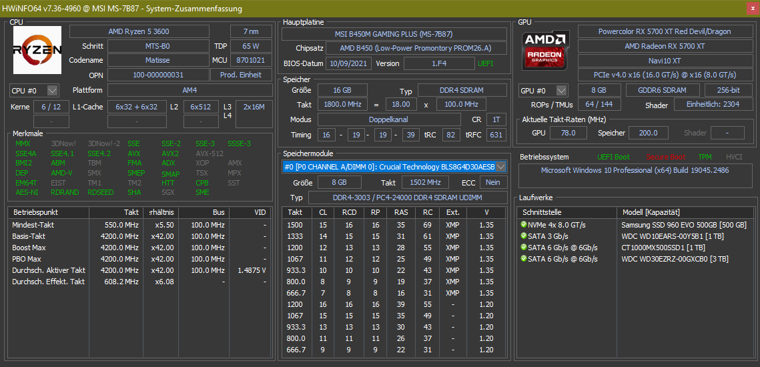Select the 1500 MHz XMP timing row
Screen dimensions: 760x367
pos(394,225)
